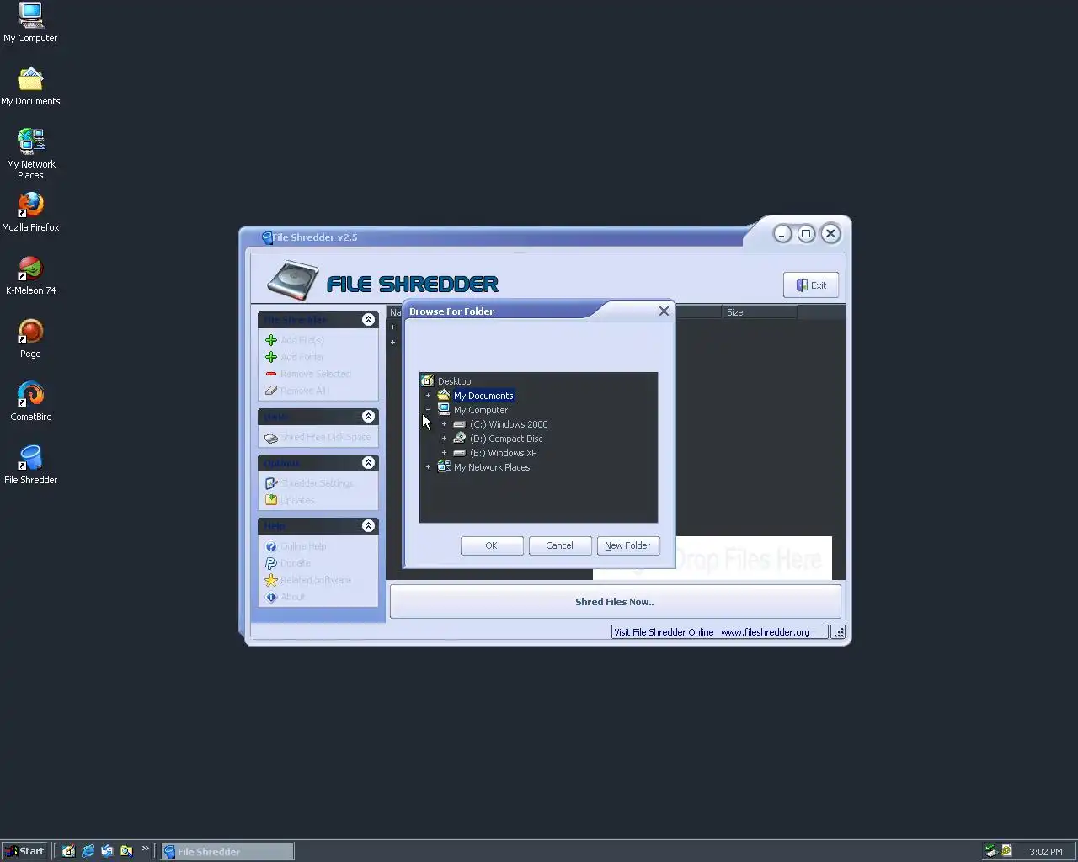
Task: Expand the (E:) Windows XP drive node
Action: tap(444, 453)
